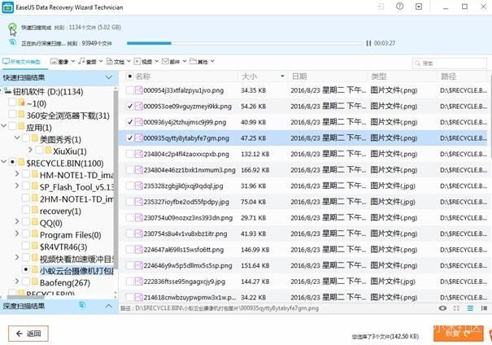Click image icon of 222836ftsse95ngagxcjy9.jpg

tap(139, 282)
